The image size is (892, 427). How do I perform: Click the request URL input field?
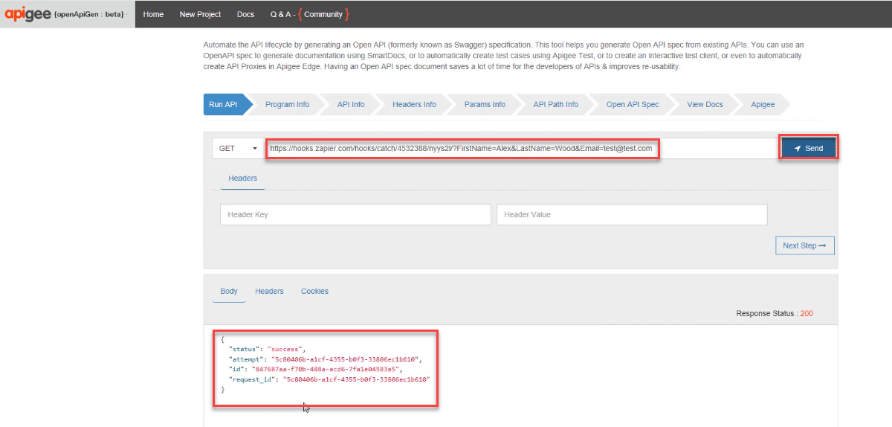coord(523,148)
